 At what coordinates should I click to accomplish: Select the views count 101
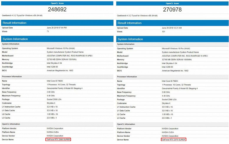(x=164, y=32)
